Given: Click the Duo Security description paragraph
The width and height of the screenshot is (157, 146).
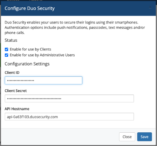Looking at the screenshot, I should point(75,28).
